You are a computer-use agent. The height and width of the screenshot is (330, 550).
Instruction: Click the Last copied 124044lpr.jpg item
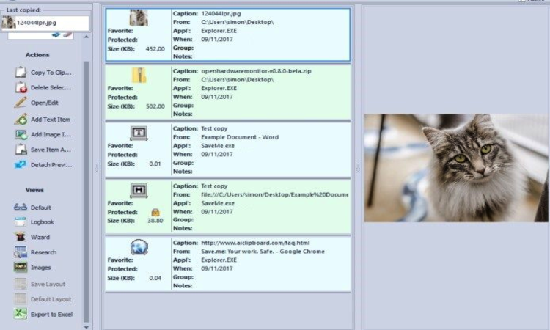(44, 23)
